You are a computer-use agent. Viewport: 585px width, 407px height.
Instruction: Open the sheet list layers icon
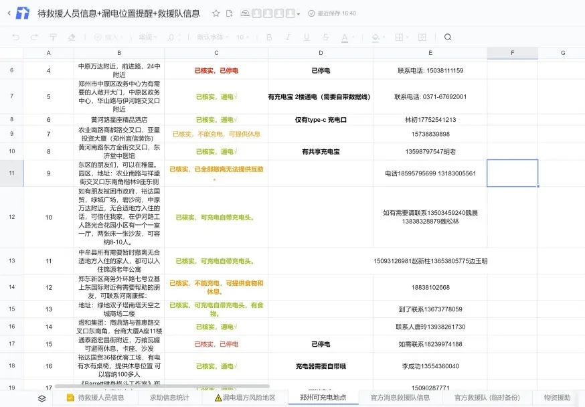42,398
